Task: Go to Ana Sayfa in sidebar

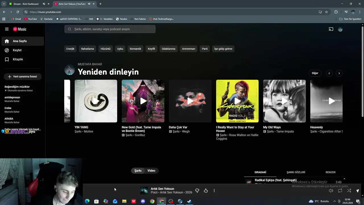Action: [x=23, y=41]
